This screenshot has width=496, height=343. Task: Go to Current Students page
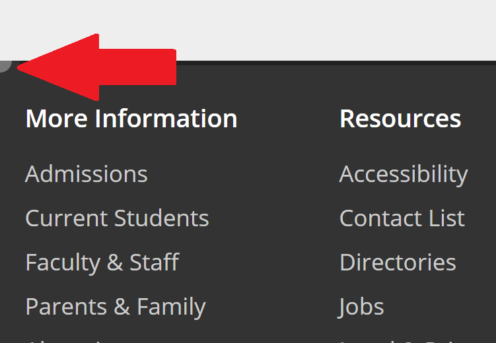(x=117, y=218)
